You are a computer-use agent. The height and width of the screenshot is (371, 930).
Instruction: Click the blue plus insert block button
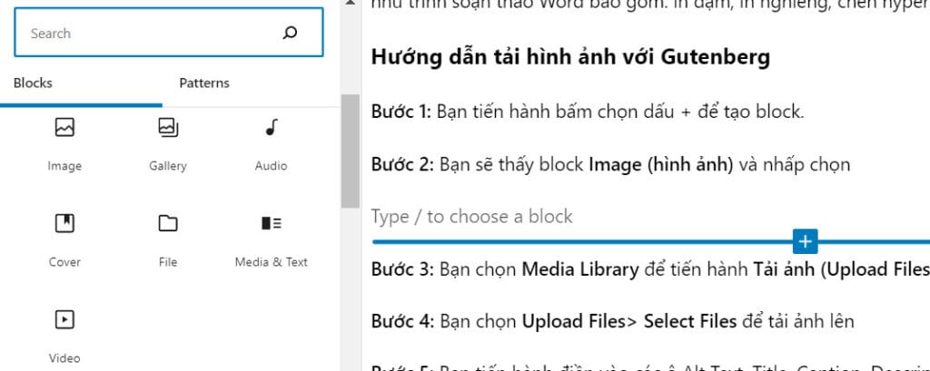click(x=805, y=241)
